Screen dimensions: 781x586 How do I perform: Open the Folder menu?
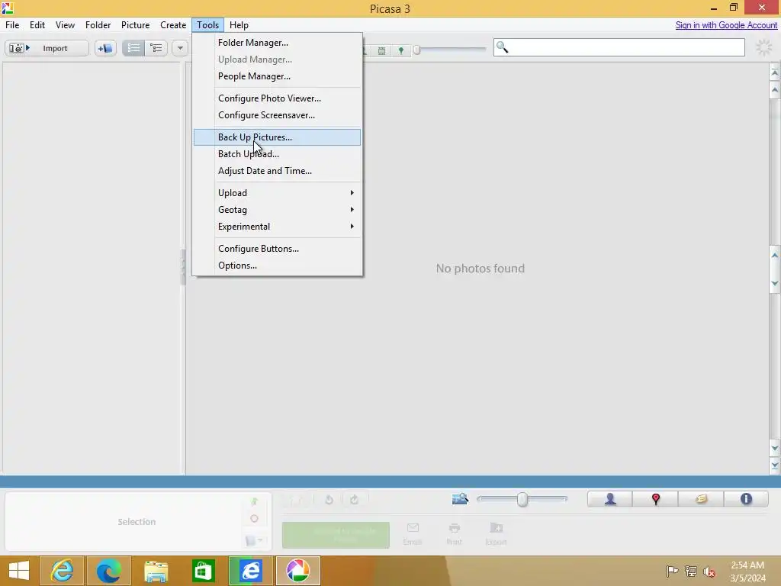pos(98,25)
